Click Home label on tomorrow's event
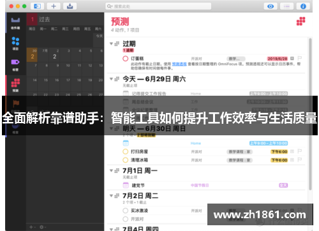The width and height of the screenshot is (319, 231). click(x=196, y=144)
